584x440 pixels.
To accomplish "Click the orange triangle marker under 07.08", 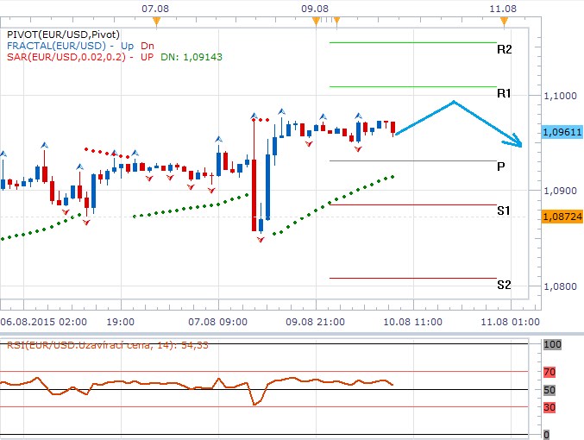I will [x=154, y=19].
